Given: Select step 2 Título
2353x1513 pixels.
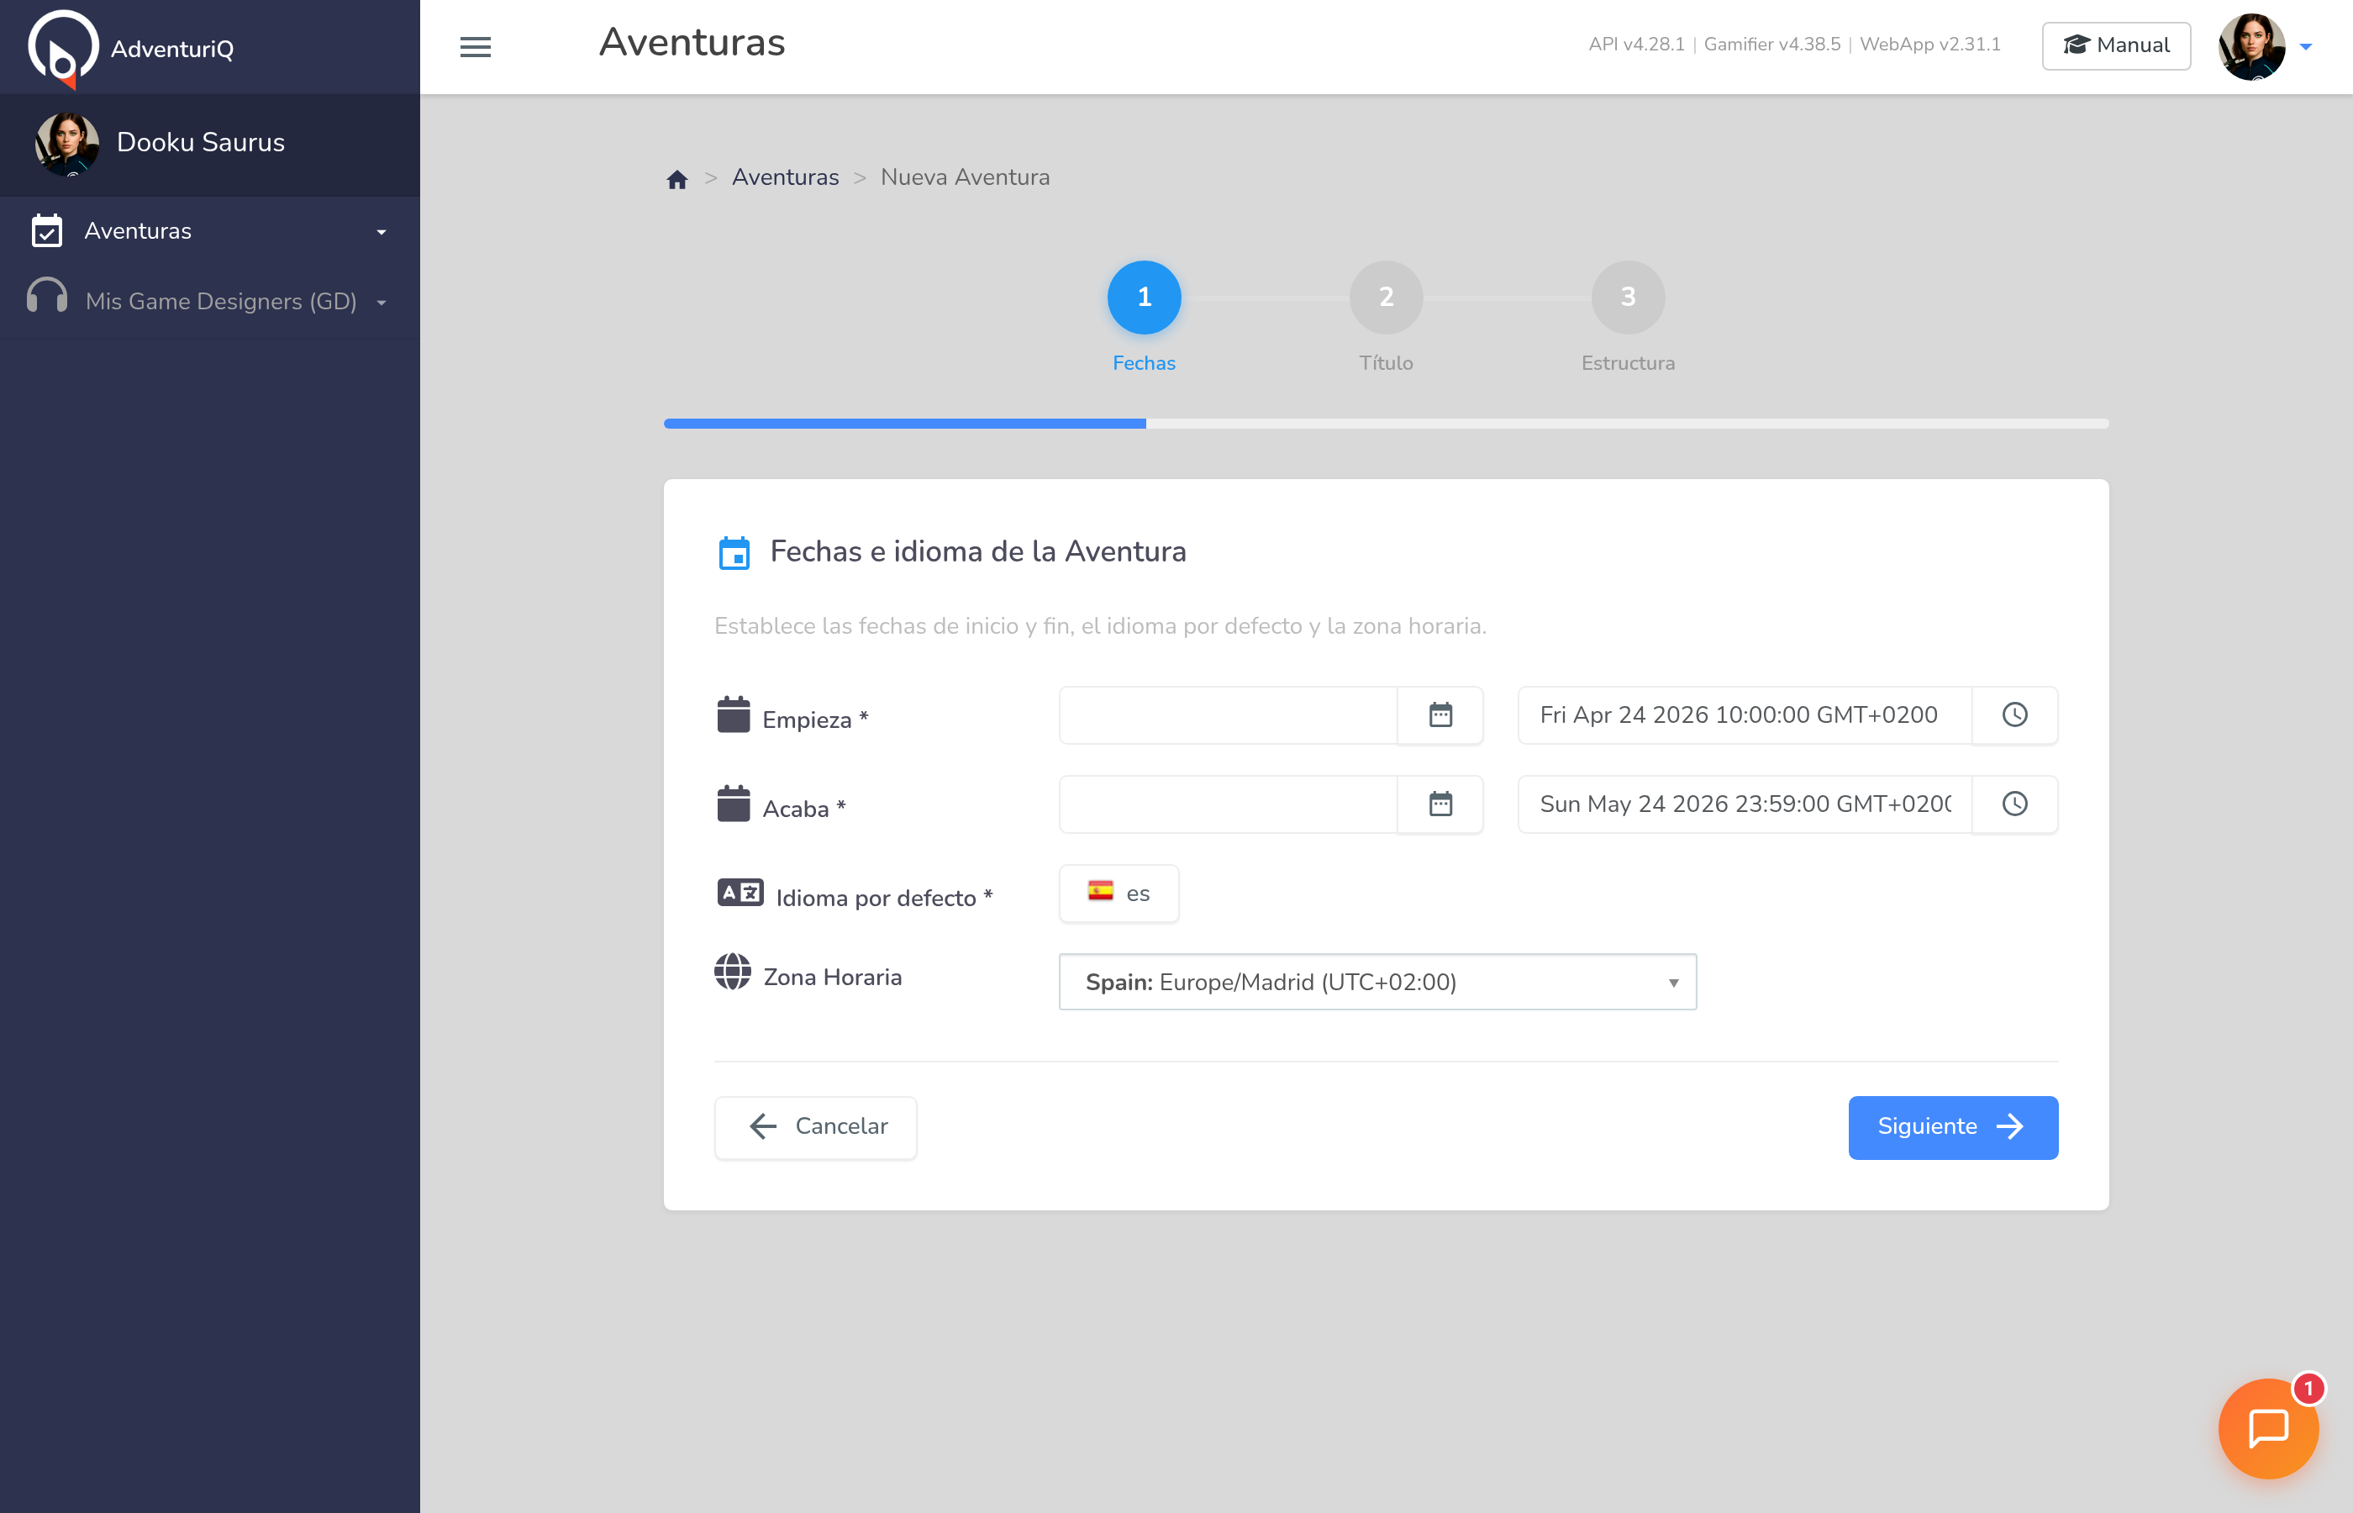Looking at the screenshot, I should click(x=1386, y=297).
